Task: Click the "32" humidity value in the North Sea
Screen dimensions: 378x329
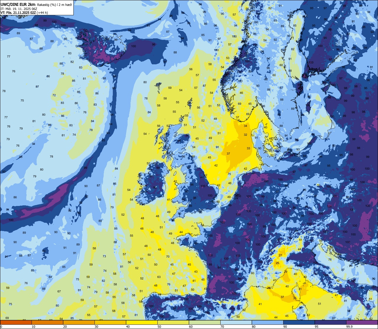Action: pyautogui.click(x=245, y=135)
